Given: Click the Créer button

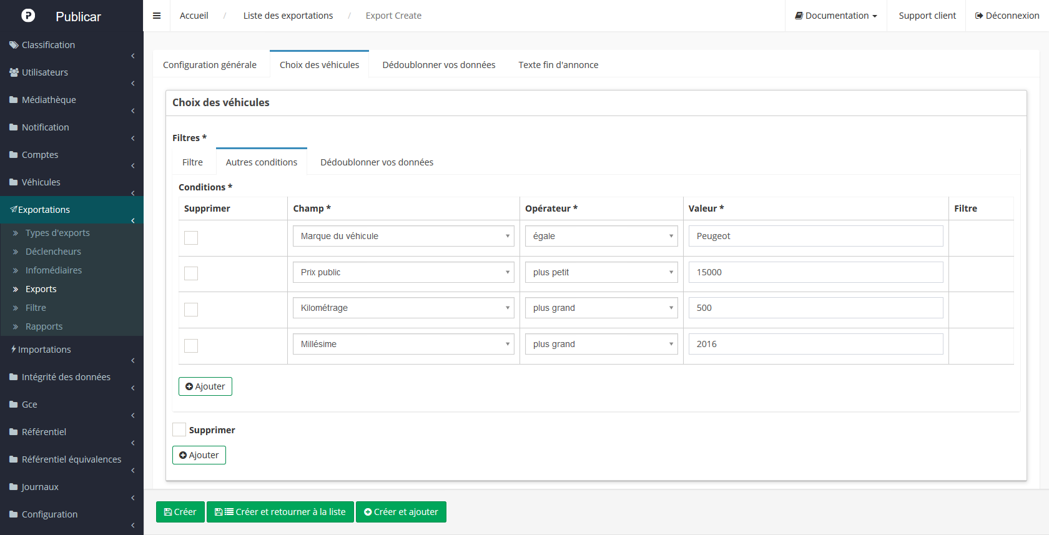Looking at the screenshot, I should coord(180,512).
